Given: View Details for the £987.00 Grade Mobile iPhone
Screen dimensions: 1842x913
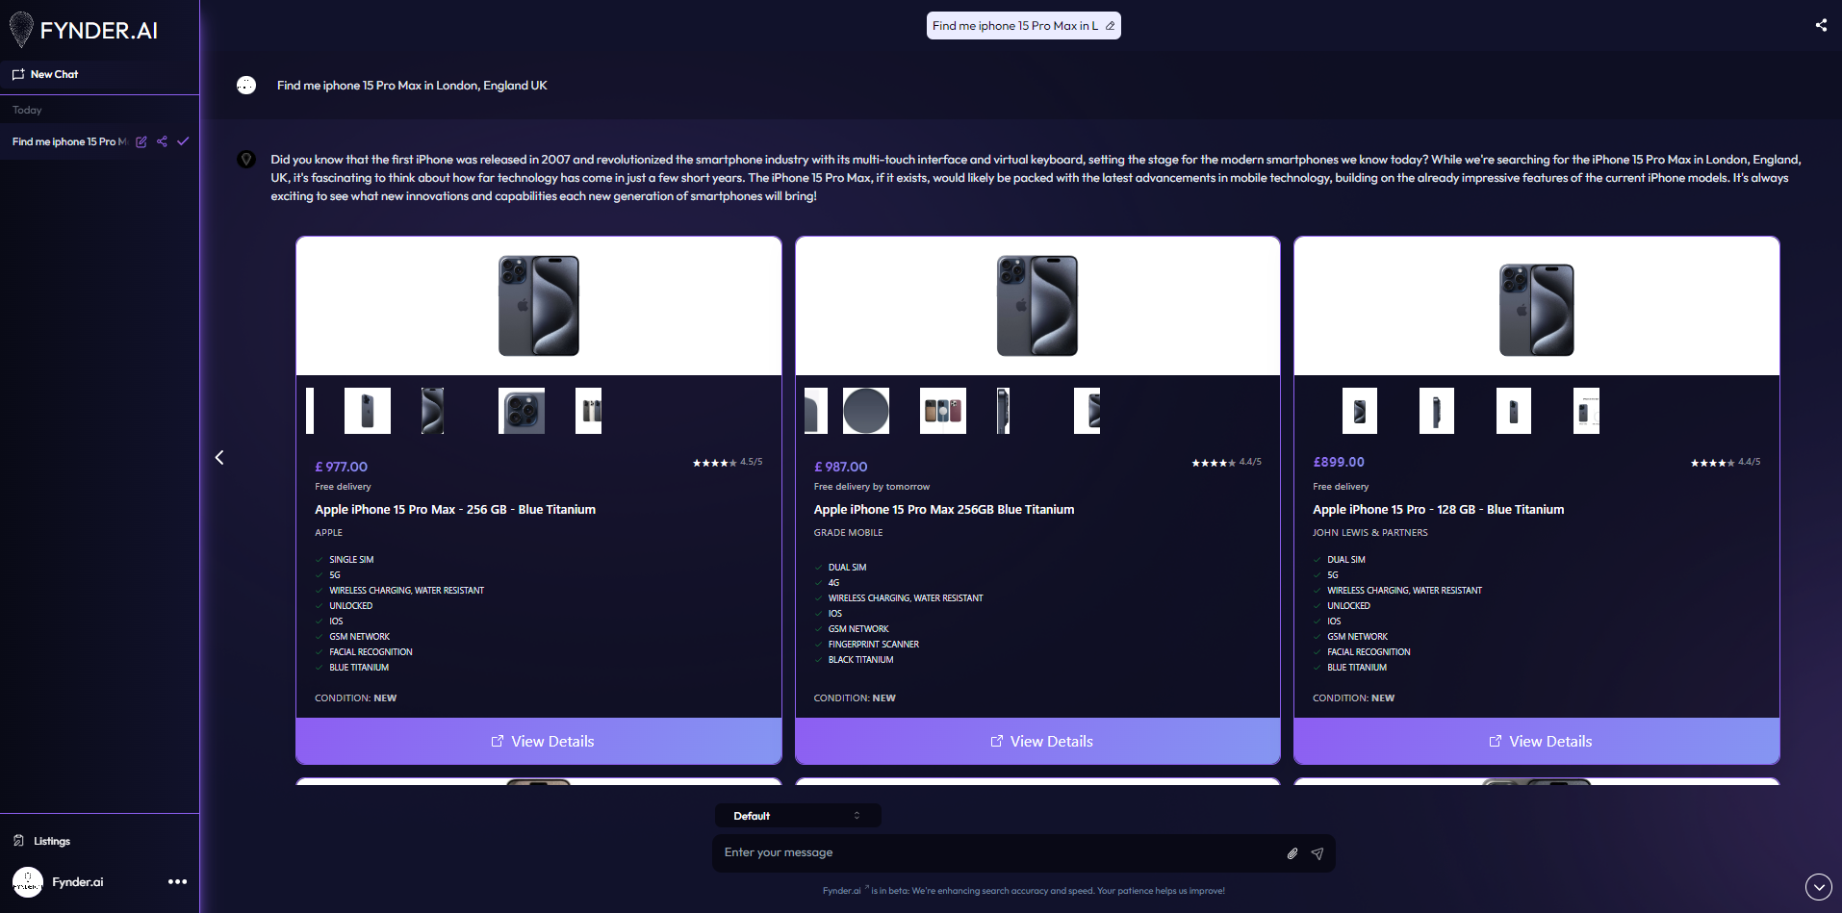Looking at the screenshot, I should click(1037, 741).
